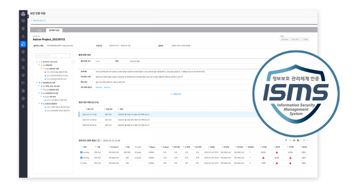Click the asset table search icon

(286, 140)
